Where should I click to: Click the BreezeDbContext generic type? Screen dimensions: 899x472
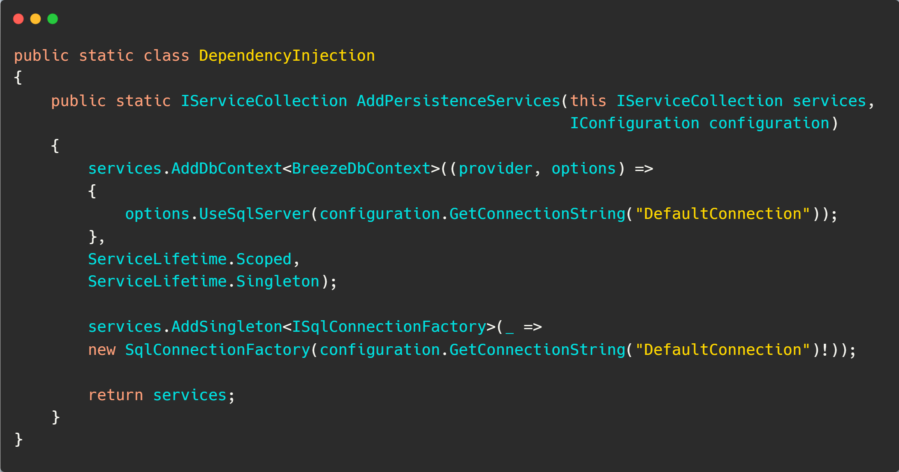pos(361,168)
